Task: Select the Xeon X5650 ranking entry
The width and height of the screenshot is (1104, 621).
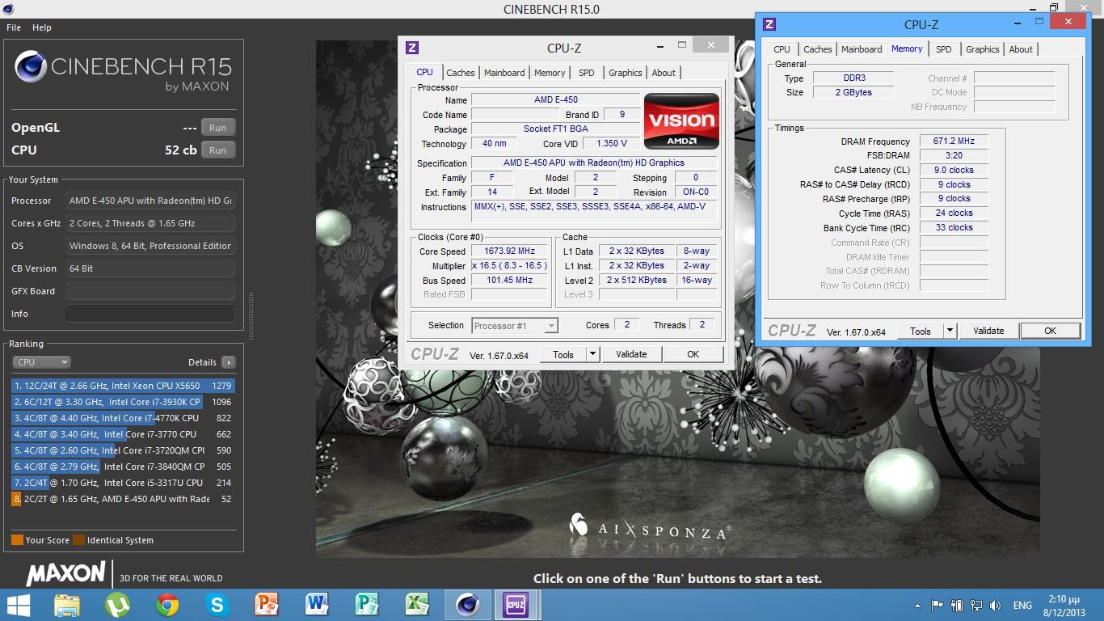Action: [123, 386]
